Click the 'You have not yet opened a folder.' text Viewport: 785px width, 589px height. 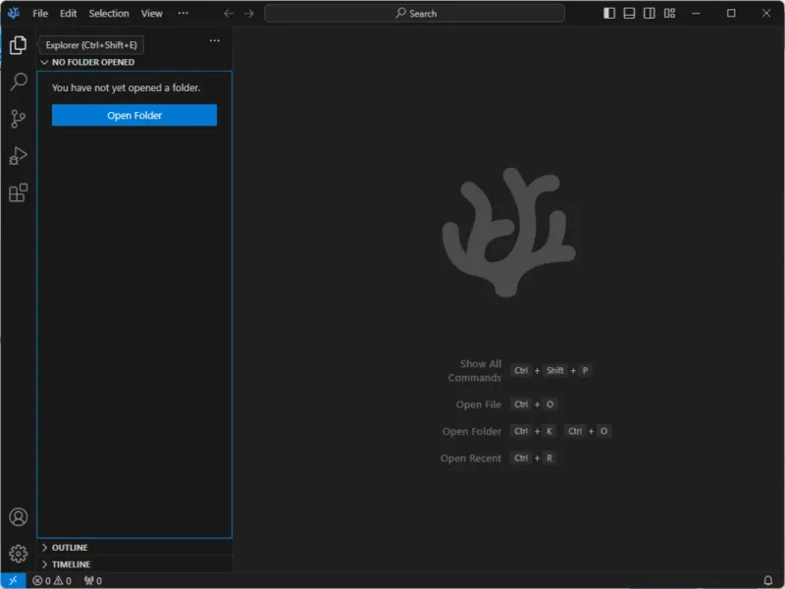coord(127,87)
